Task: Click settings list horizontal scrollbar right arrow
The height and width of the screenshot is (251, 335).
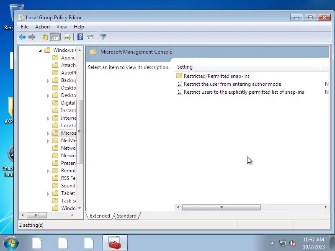Action: coord(325,207)
